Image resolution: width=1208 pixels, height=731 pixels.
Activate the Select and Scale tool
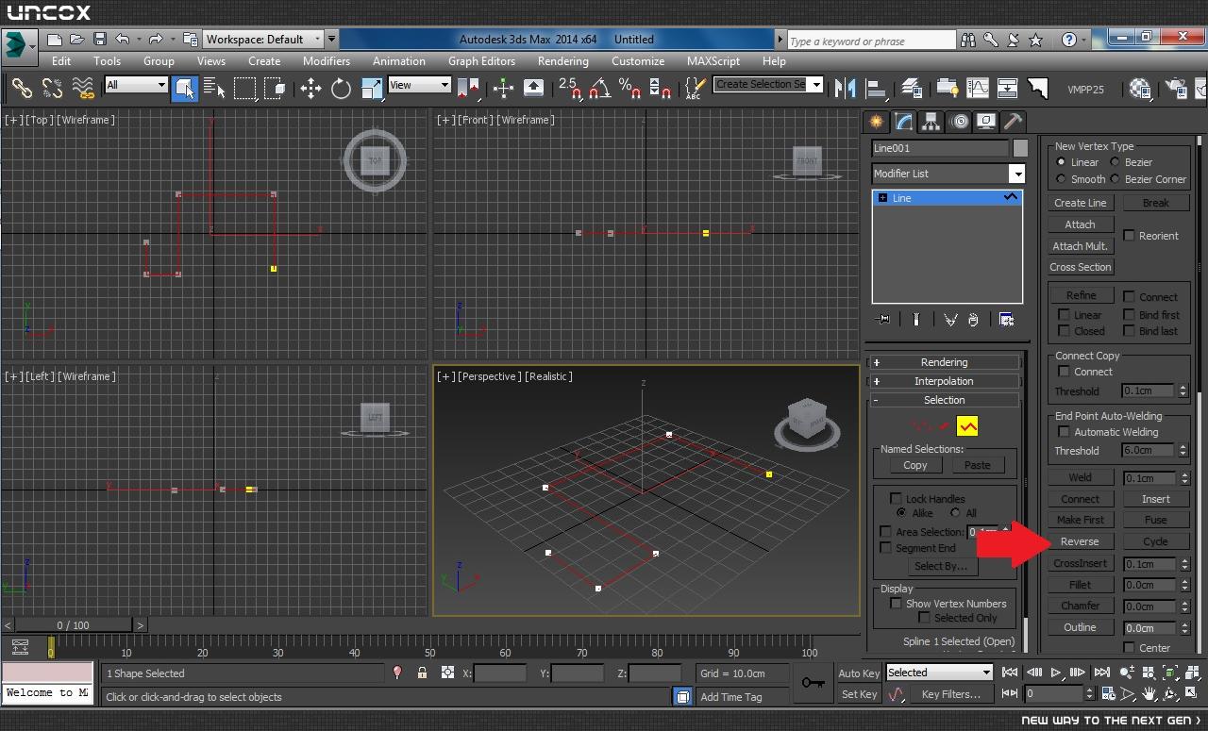372,89
